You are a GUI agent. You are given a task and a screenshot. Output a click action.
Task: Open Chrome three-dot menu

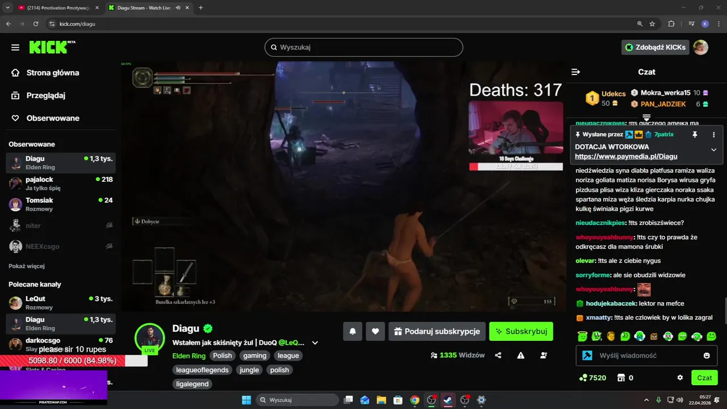(718, 24)
